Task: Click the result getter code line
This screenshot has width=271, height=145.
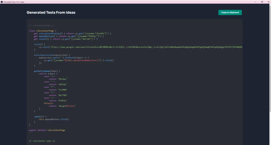Action: tap(66, 39)
